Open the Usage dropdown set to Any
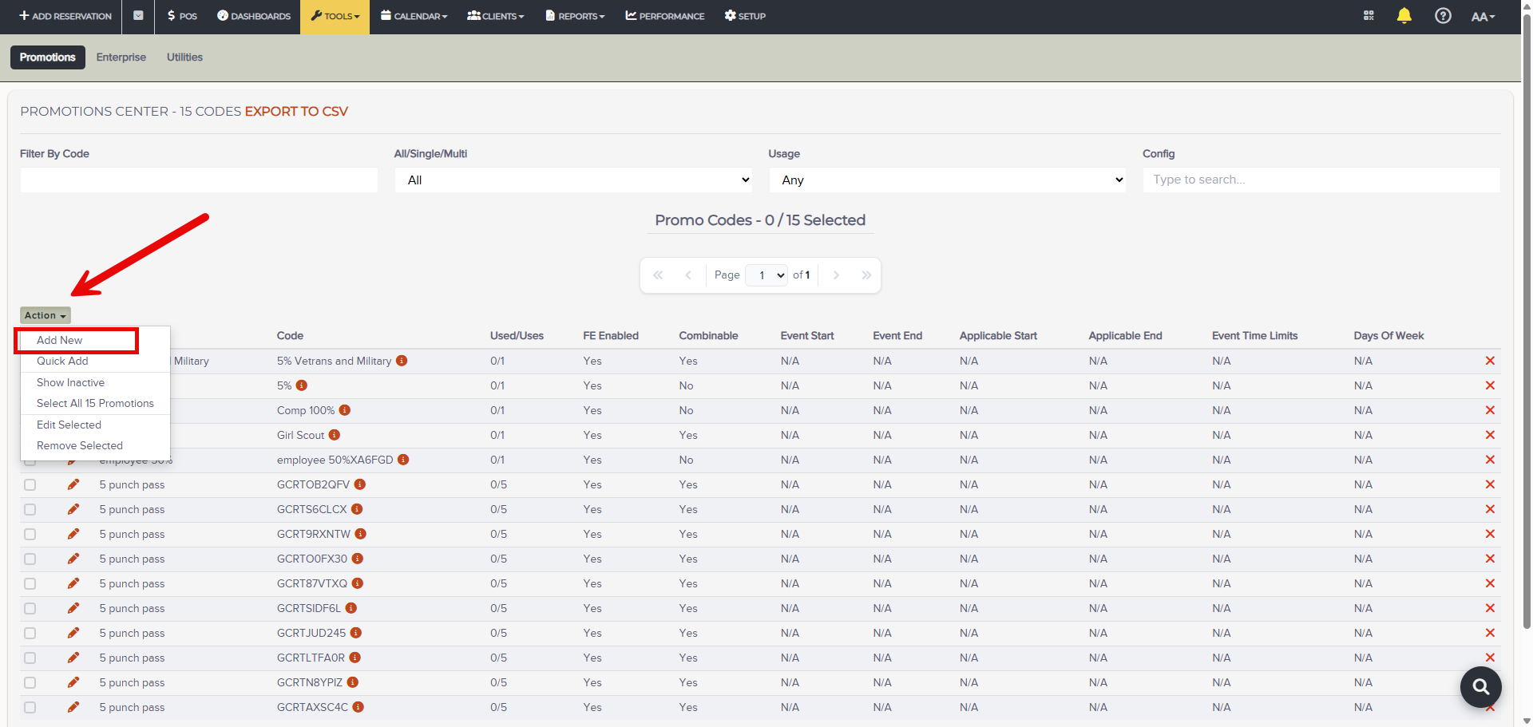1533x727 pixels. [x=948, y=180]
